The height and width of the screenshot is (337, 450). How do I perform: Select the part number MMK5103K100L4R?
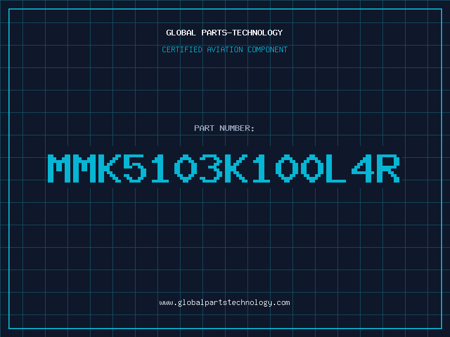click(x=223, y=168)
